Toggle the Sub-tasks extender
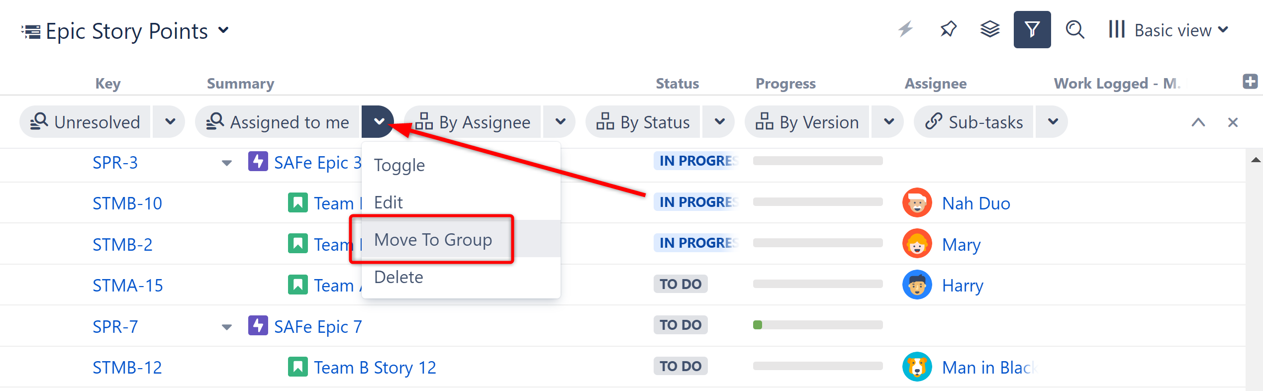 tap(974, 122)
